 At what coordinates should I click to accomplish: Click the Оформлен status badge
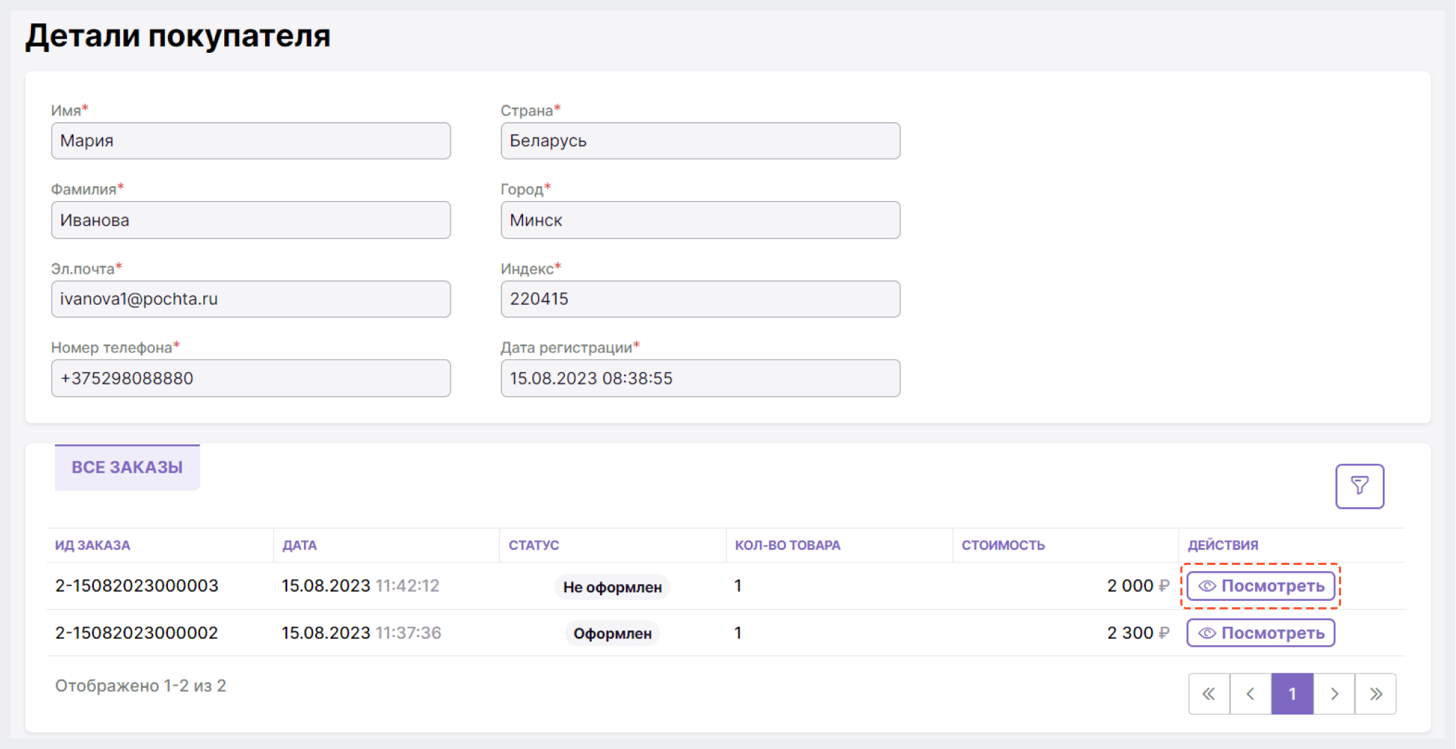(x=612, y=633)
